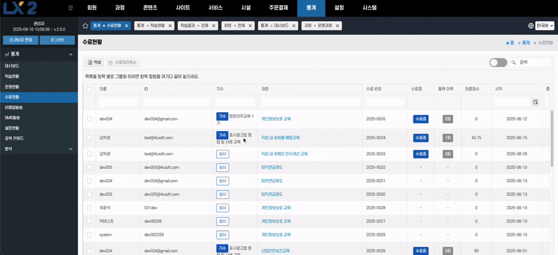Check the select-all checkbox in table header

pyautogui.click(x=89, y=89)
